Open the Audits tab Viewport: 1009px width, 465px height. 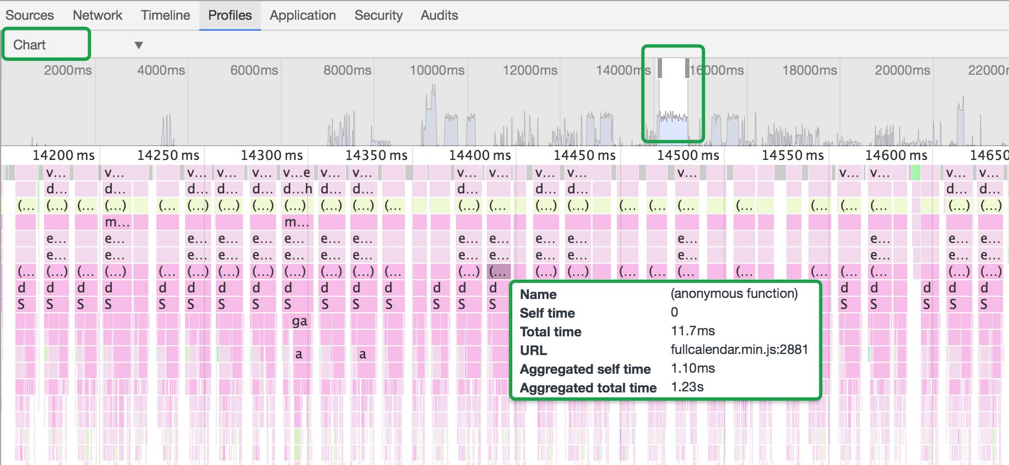coord(439,15)
